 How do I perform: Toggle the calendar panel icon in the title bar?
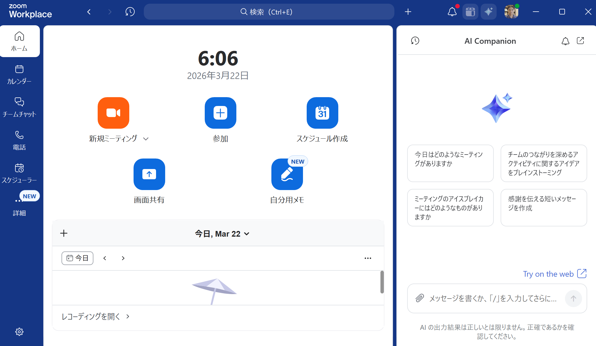click(470, 12)
